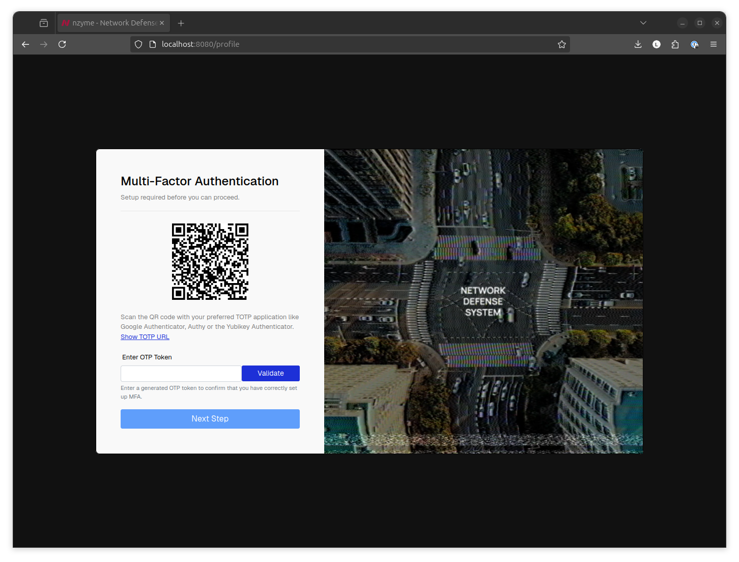
Task: Open the downloads panel
Action: coord(638,44)
